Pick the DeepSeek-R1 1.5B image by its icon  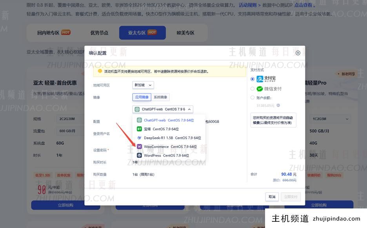click(139, 138)
